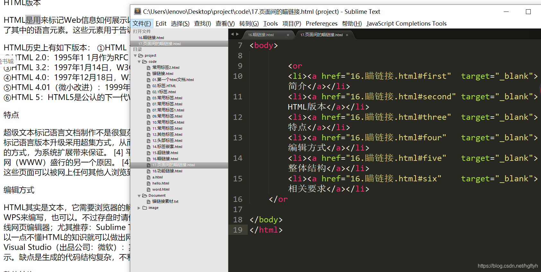Click file icon of 15.超链接.html
The height and width of the screenshot is (272, 541).
(x=149, y=153)
